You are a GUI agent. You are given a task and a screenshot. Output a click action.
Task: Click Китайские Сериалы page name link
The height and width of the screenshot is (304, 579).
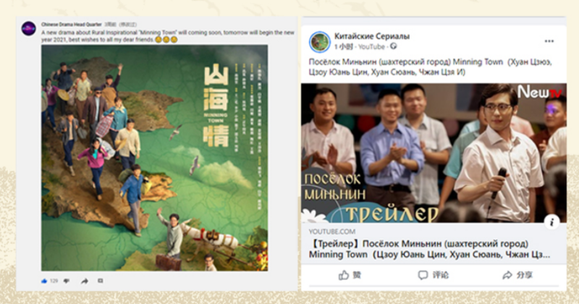click(x=372, y=36)
